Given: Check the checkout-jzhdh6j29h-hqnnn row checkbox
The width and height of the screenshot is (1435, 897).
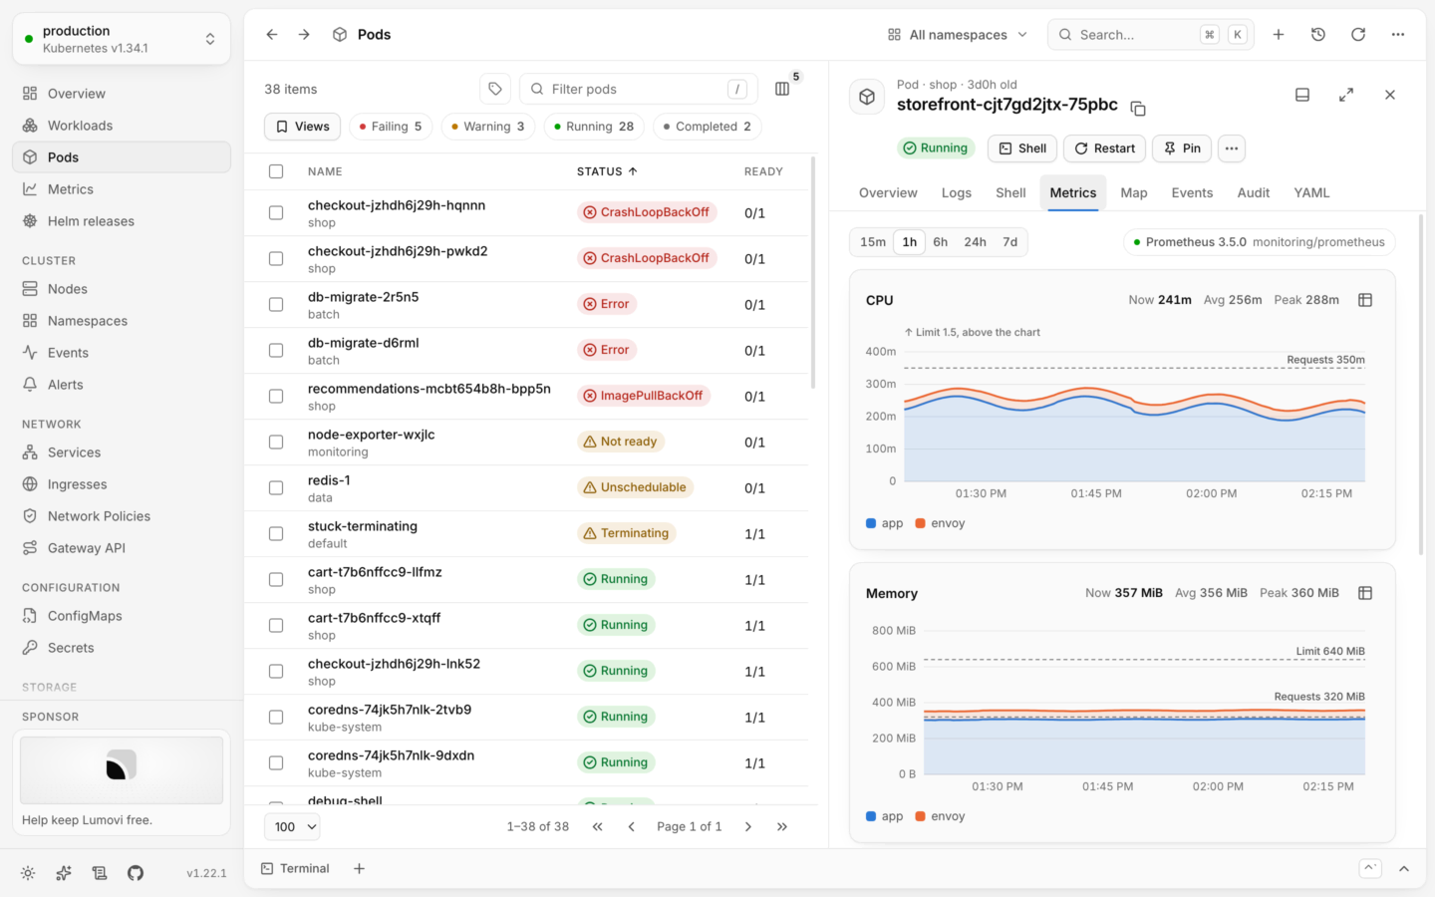Looking at the screenshot, I should (x=276, y=212).
